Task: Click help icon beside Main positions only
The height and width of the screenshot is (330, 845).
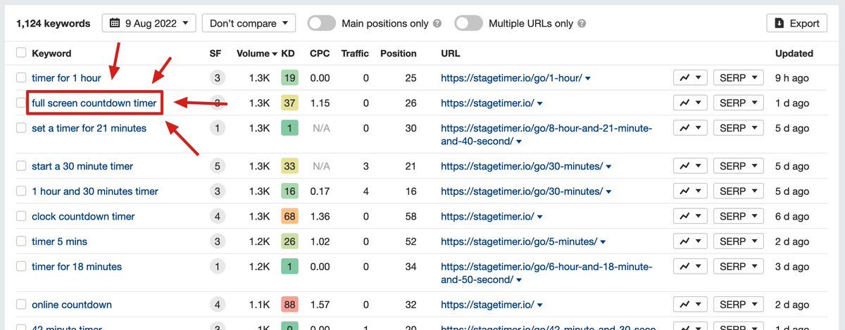Action: coord(438,24)
